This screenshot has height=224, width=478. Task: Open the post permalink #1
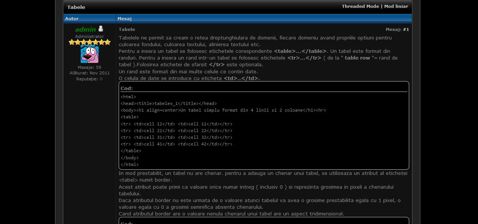coord(406,29)
